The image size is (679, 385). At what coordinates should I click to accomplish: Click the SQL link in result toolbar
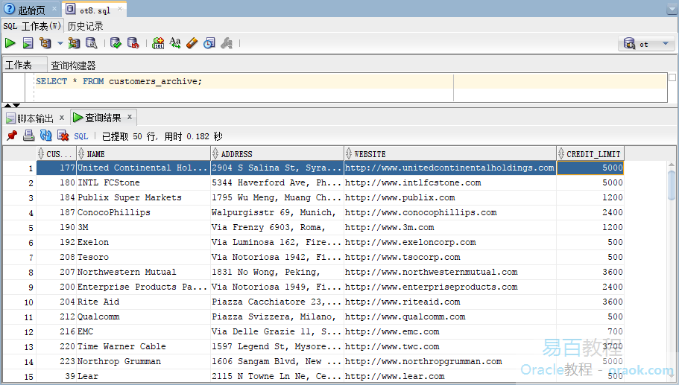tap(80, 136)
